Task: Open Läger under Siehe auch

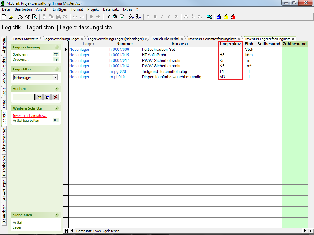Action: (17, 227)
